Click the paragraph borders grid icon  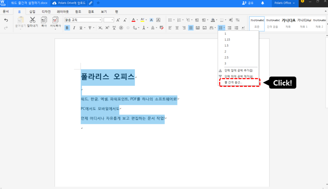point(222,20)
